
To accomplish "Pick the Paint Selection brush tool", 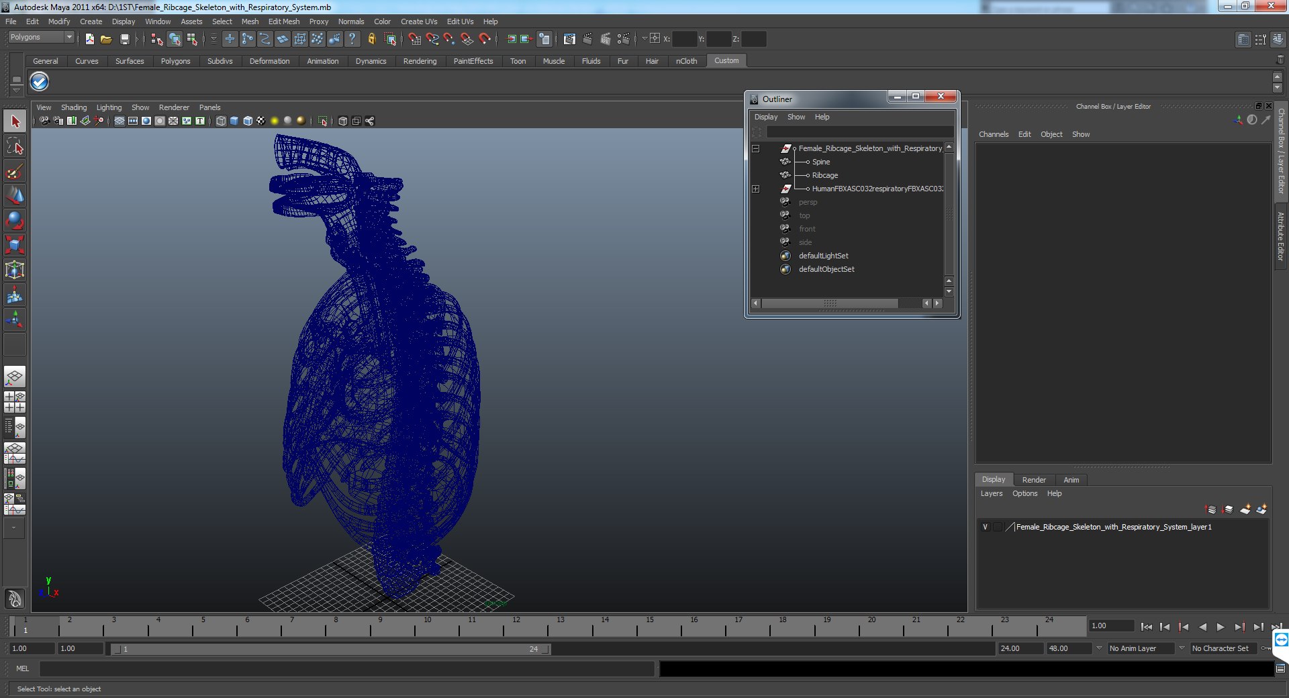I will click(15, 171).
